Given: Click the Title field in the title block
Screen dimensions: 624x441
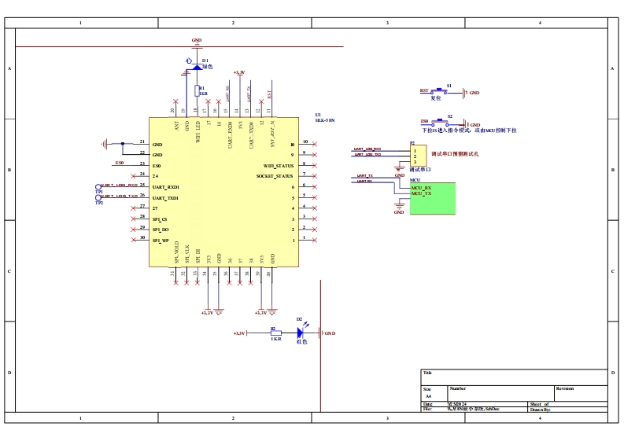Looking at the screenshot, I should [x=514, y=377].
